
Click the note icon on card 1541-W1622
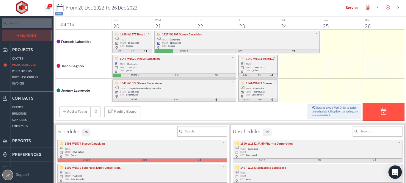tap(117, 83)
